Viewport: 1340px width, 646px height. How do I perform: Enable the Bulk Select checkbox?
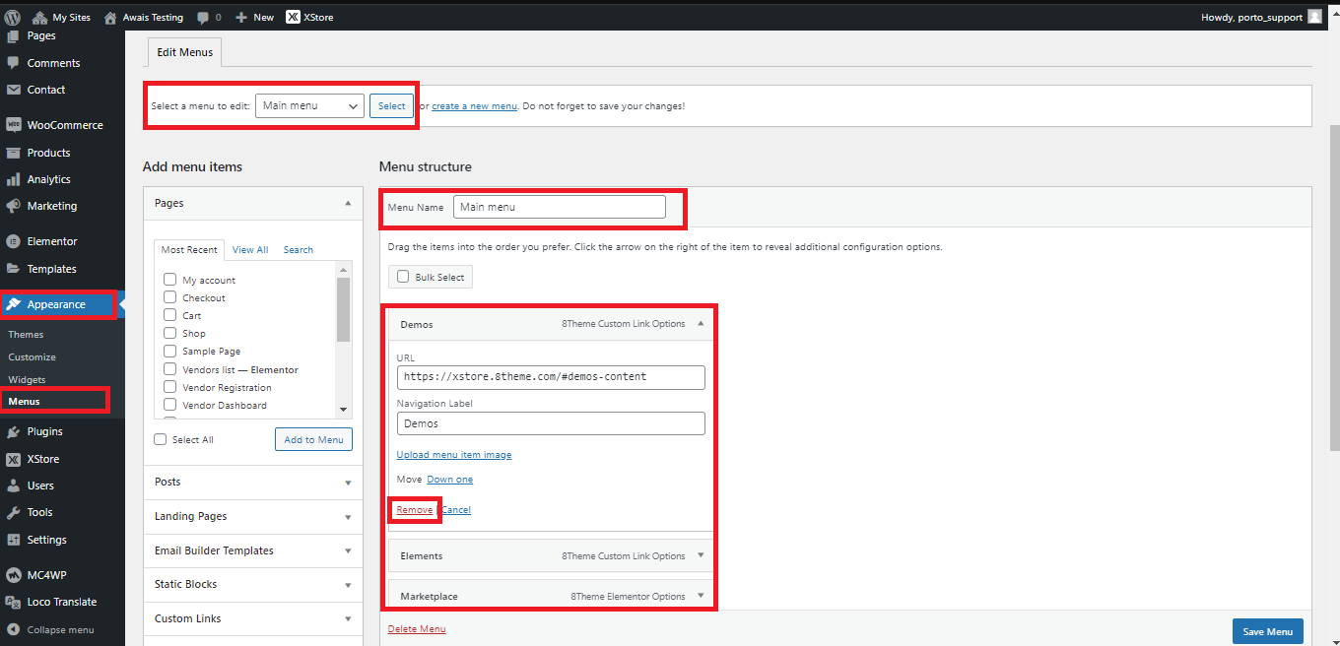pyautogui.click(x=403, y=277)
